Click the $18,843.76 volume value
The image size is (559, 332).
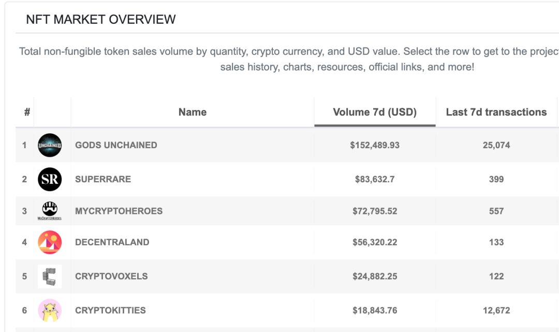coord(375,310)
